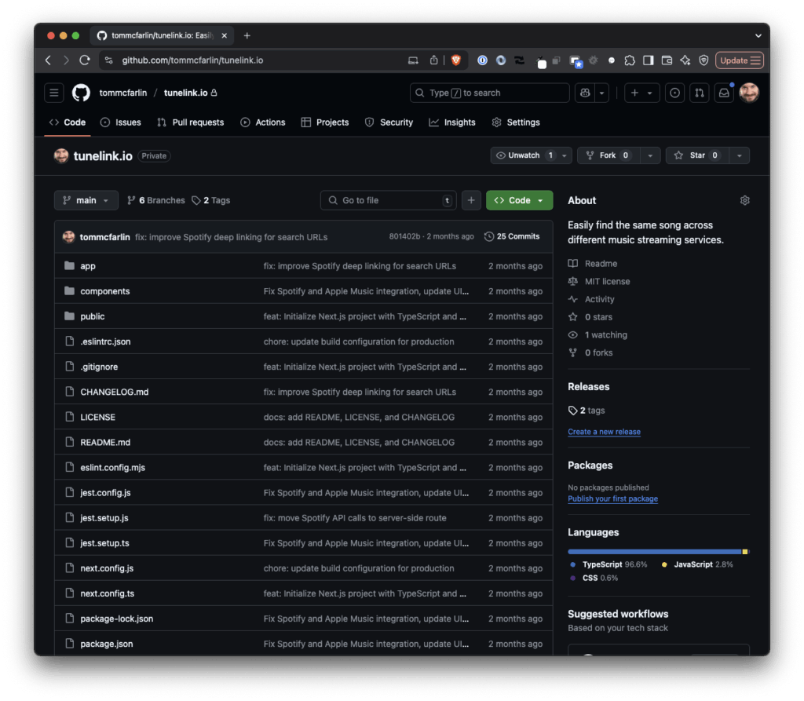Open tommcfarlin owner link in header

click(123, 93)
